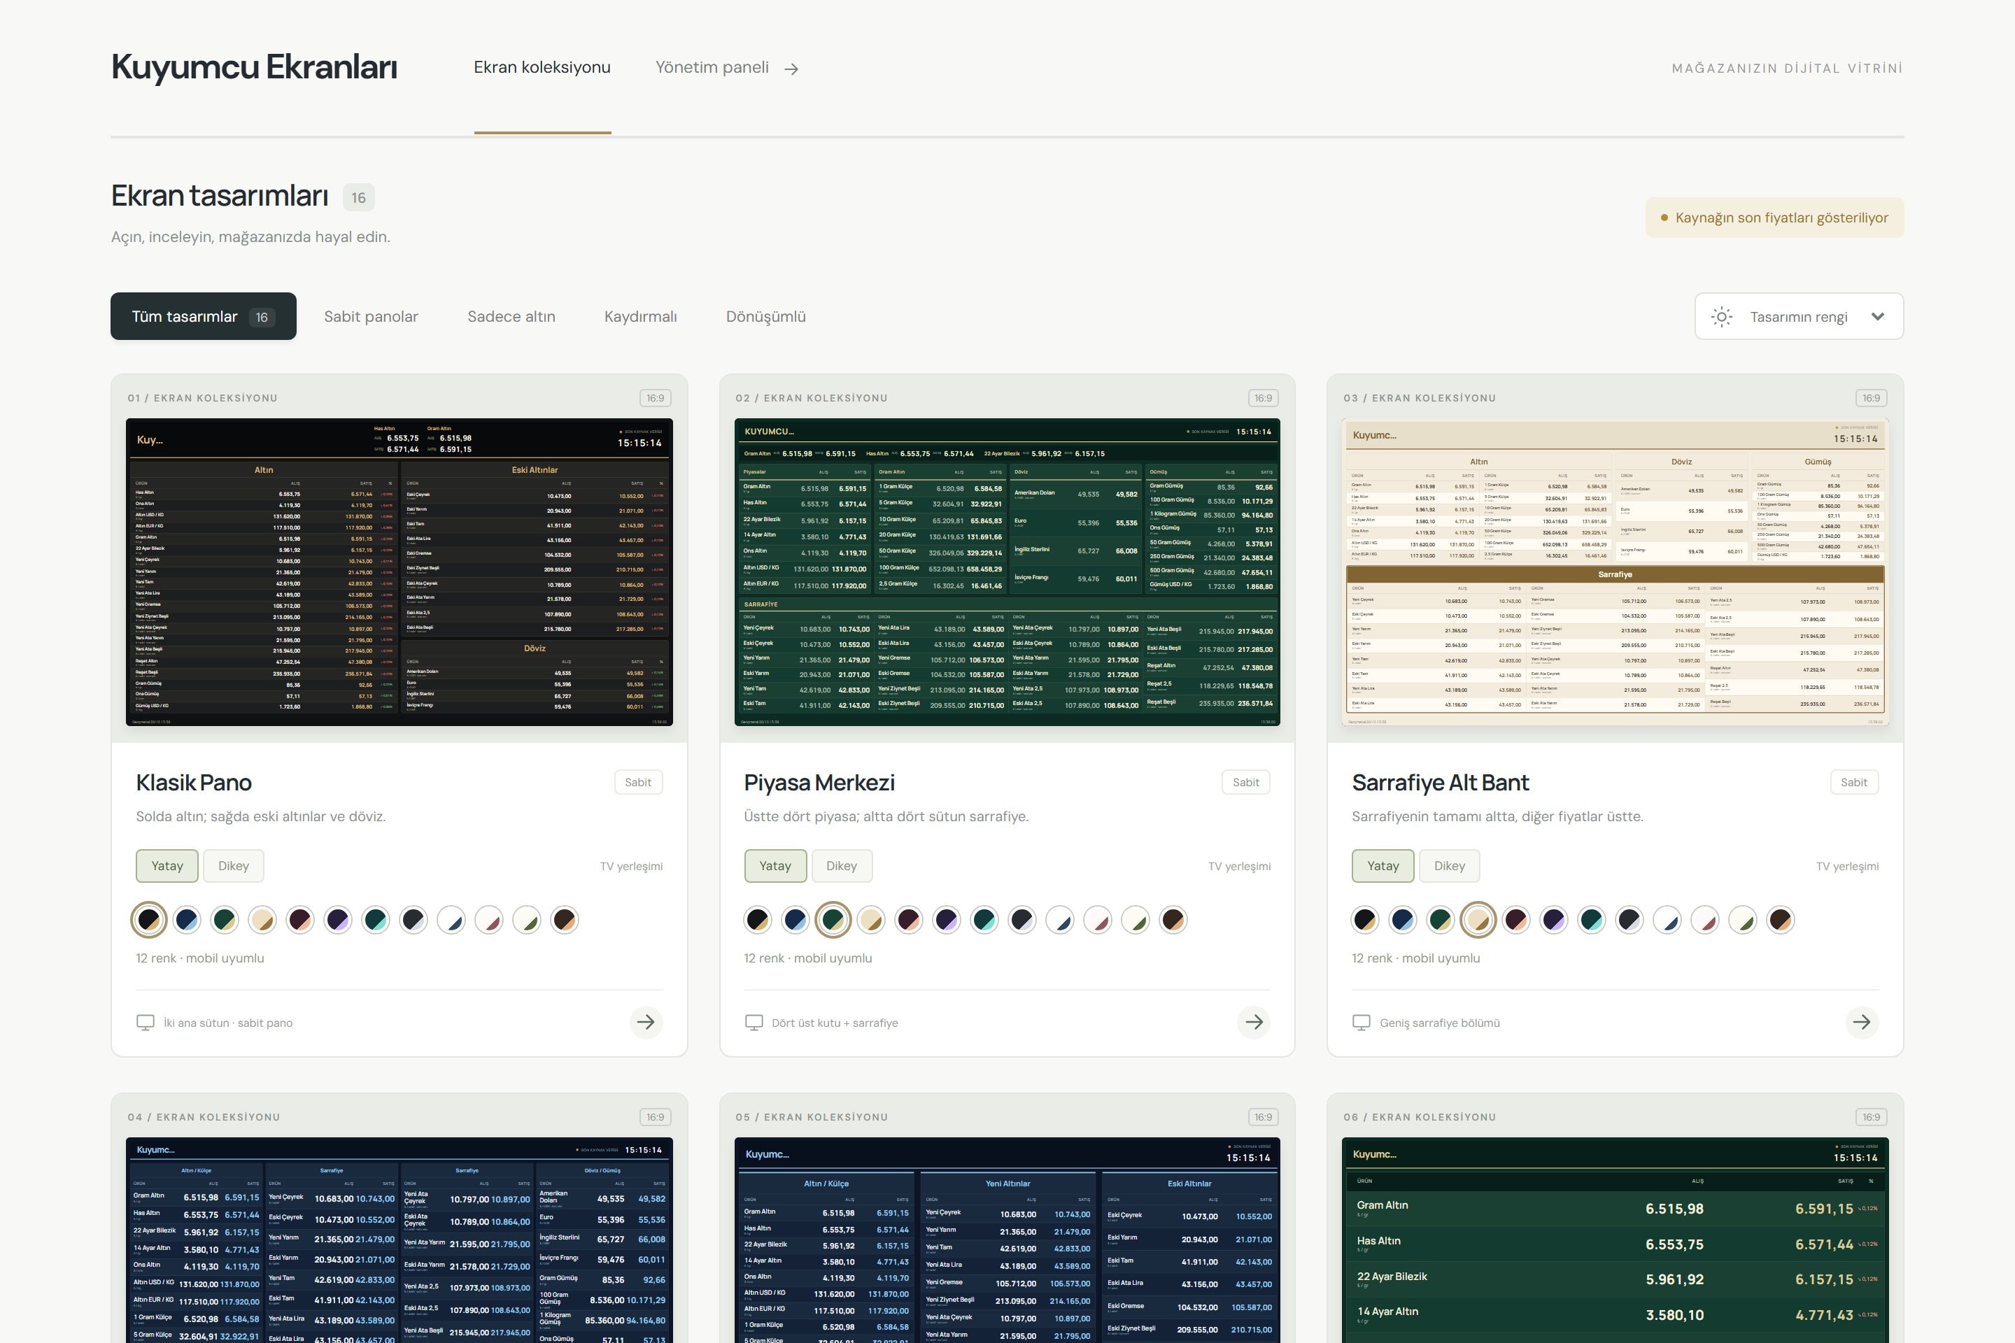This screenshot has height=1343, width=2015.
Task: Select Yatay orientation for Sarrafiye Alt Bant
Action: 1383,866
